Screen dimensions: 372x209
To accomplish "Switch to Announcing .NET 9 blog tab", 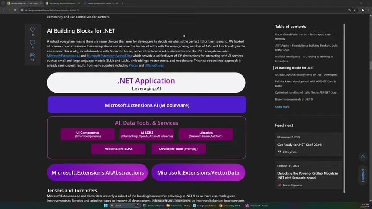I will click(24, 3).
